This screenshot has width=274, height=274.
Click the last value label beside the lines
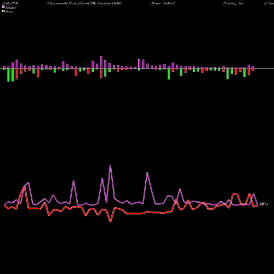(264, 204)
